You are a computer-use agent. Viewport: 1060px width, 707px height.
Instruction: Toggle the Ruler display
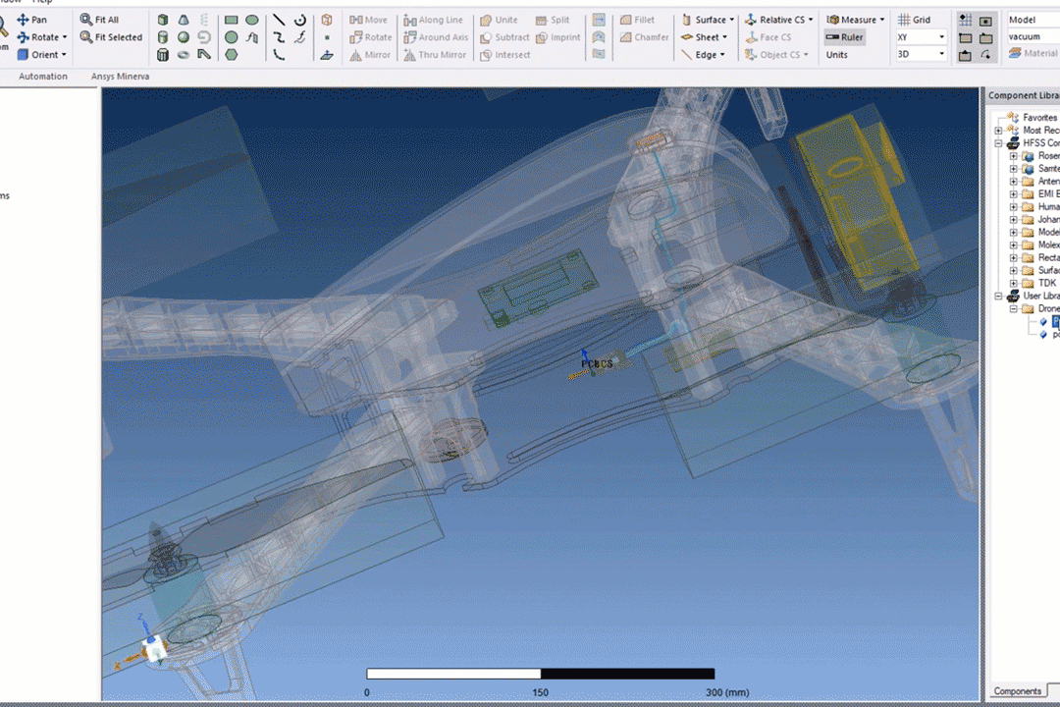[x=844, y=37]
